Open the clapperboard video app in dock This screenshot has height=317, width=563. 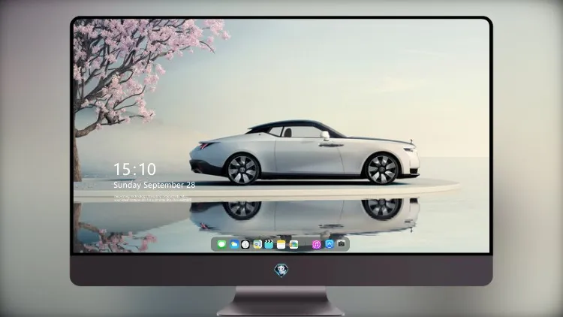click(x=269, y=244)
